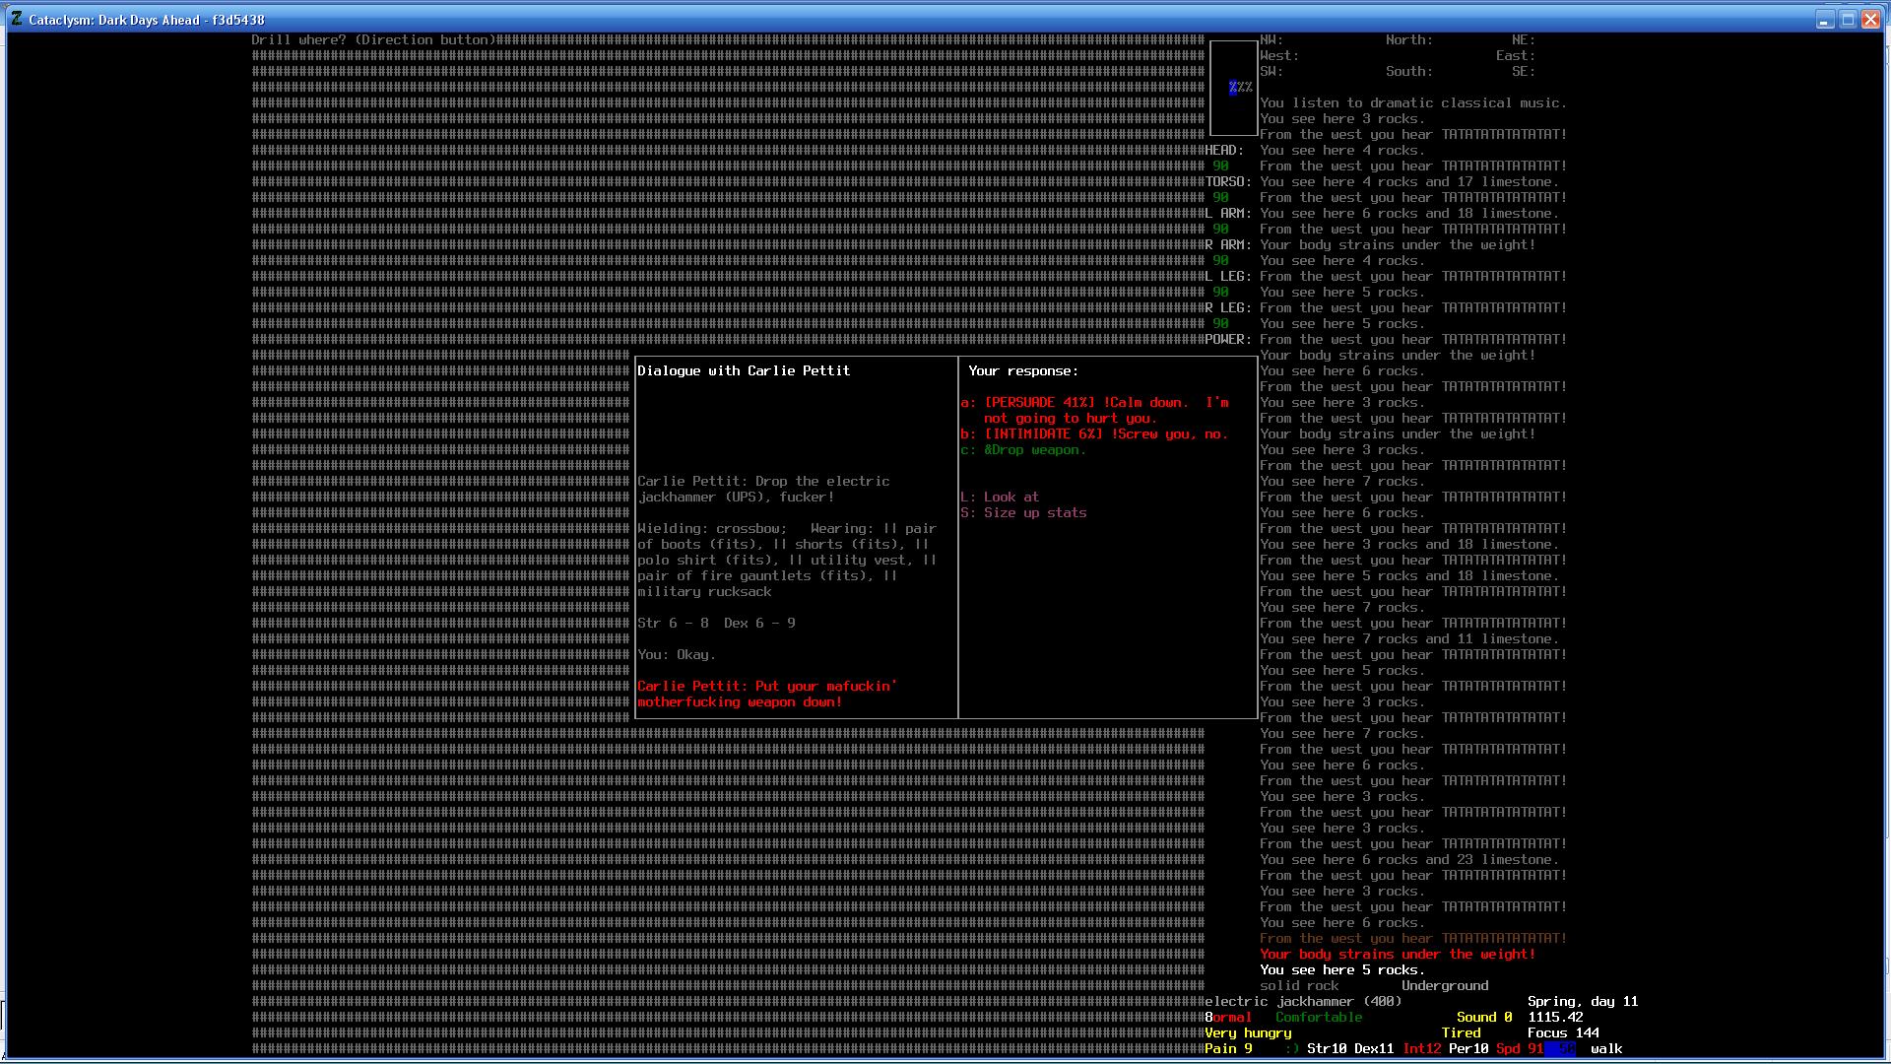Select the Size up stats option

(x=1024, y=513)
